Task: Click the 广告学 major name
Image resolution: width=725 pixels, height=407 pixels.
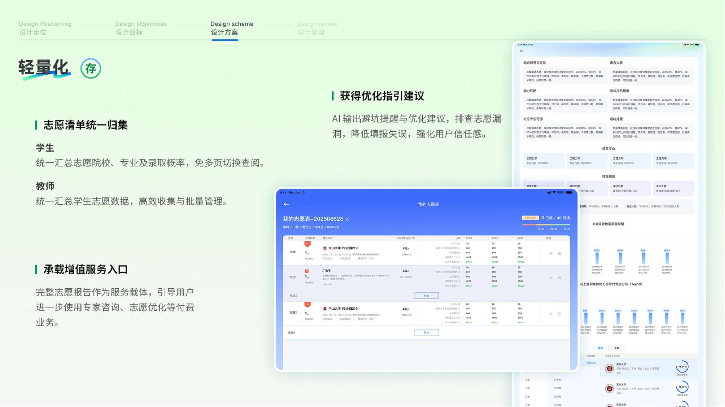Action: (327, 271)
